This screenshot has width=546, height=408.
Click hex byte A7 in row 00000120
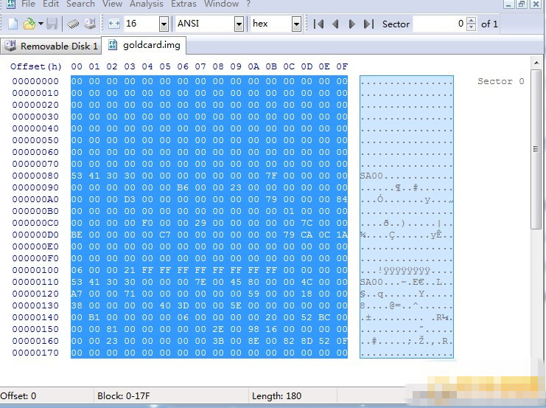pos(77,294)
